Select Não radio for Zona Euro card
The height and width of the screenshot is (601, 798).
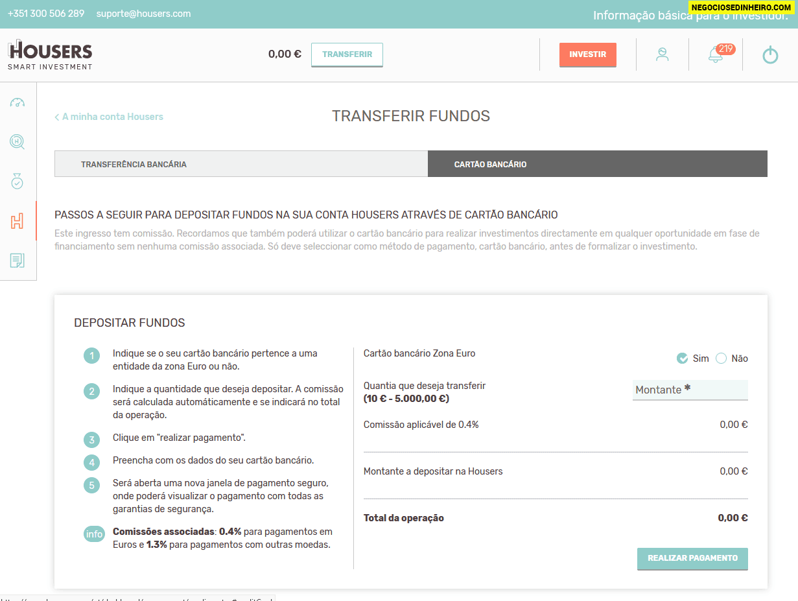721,359
